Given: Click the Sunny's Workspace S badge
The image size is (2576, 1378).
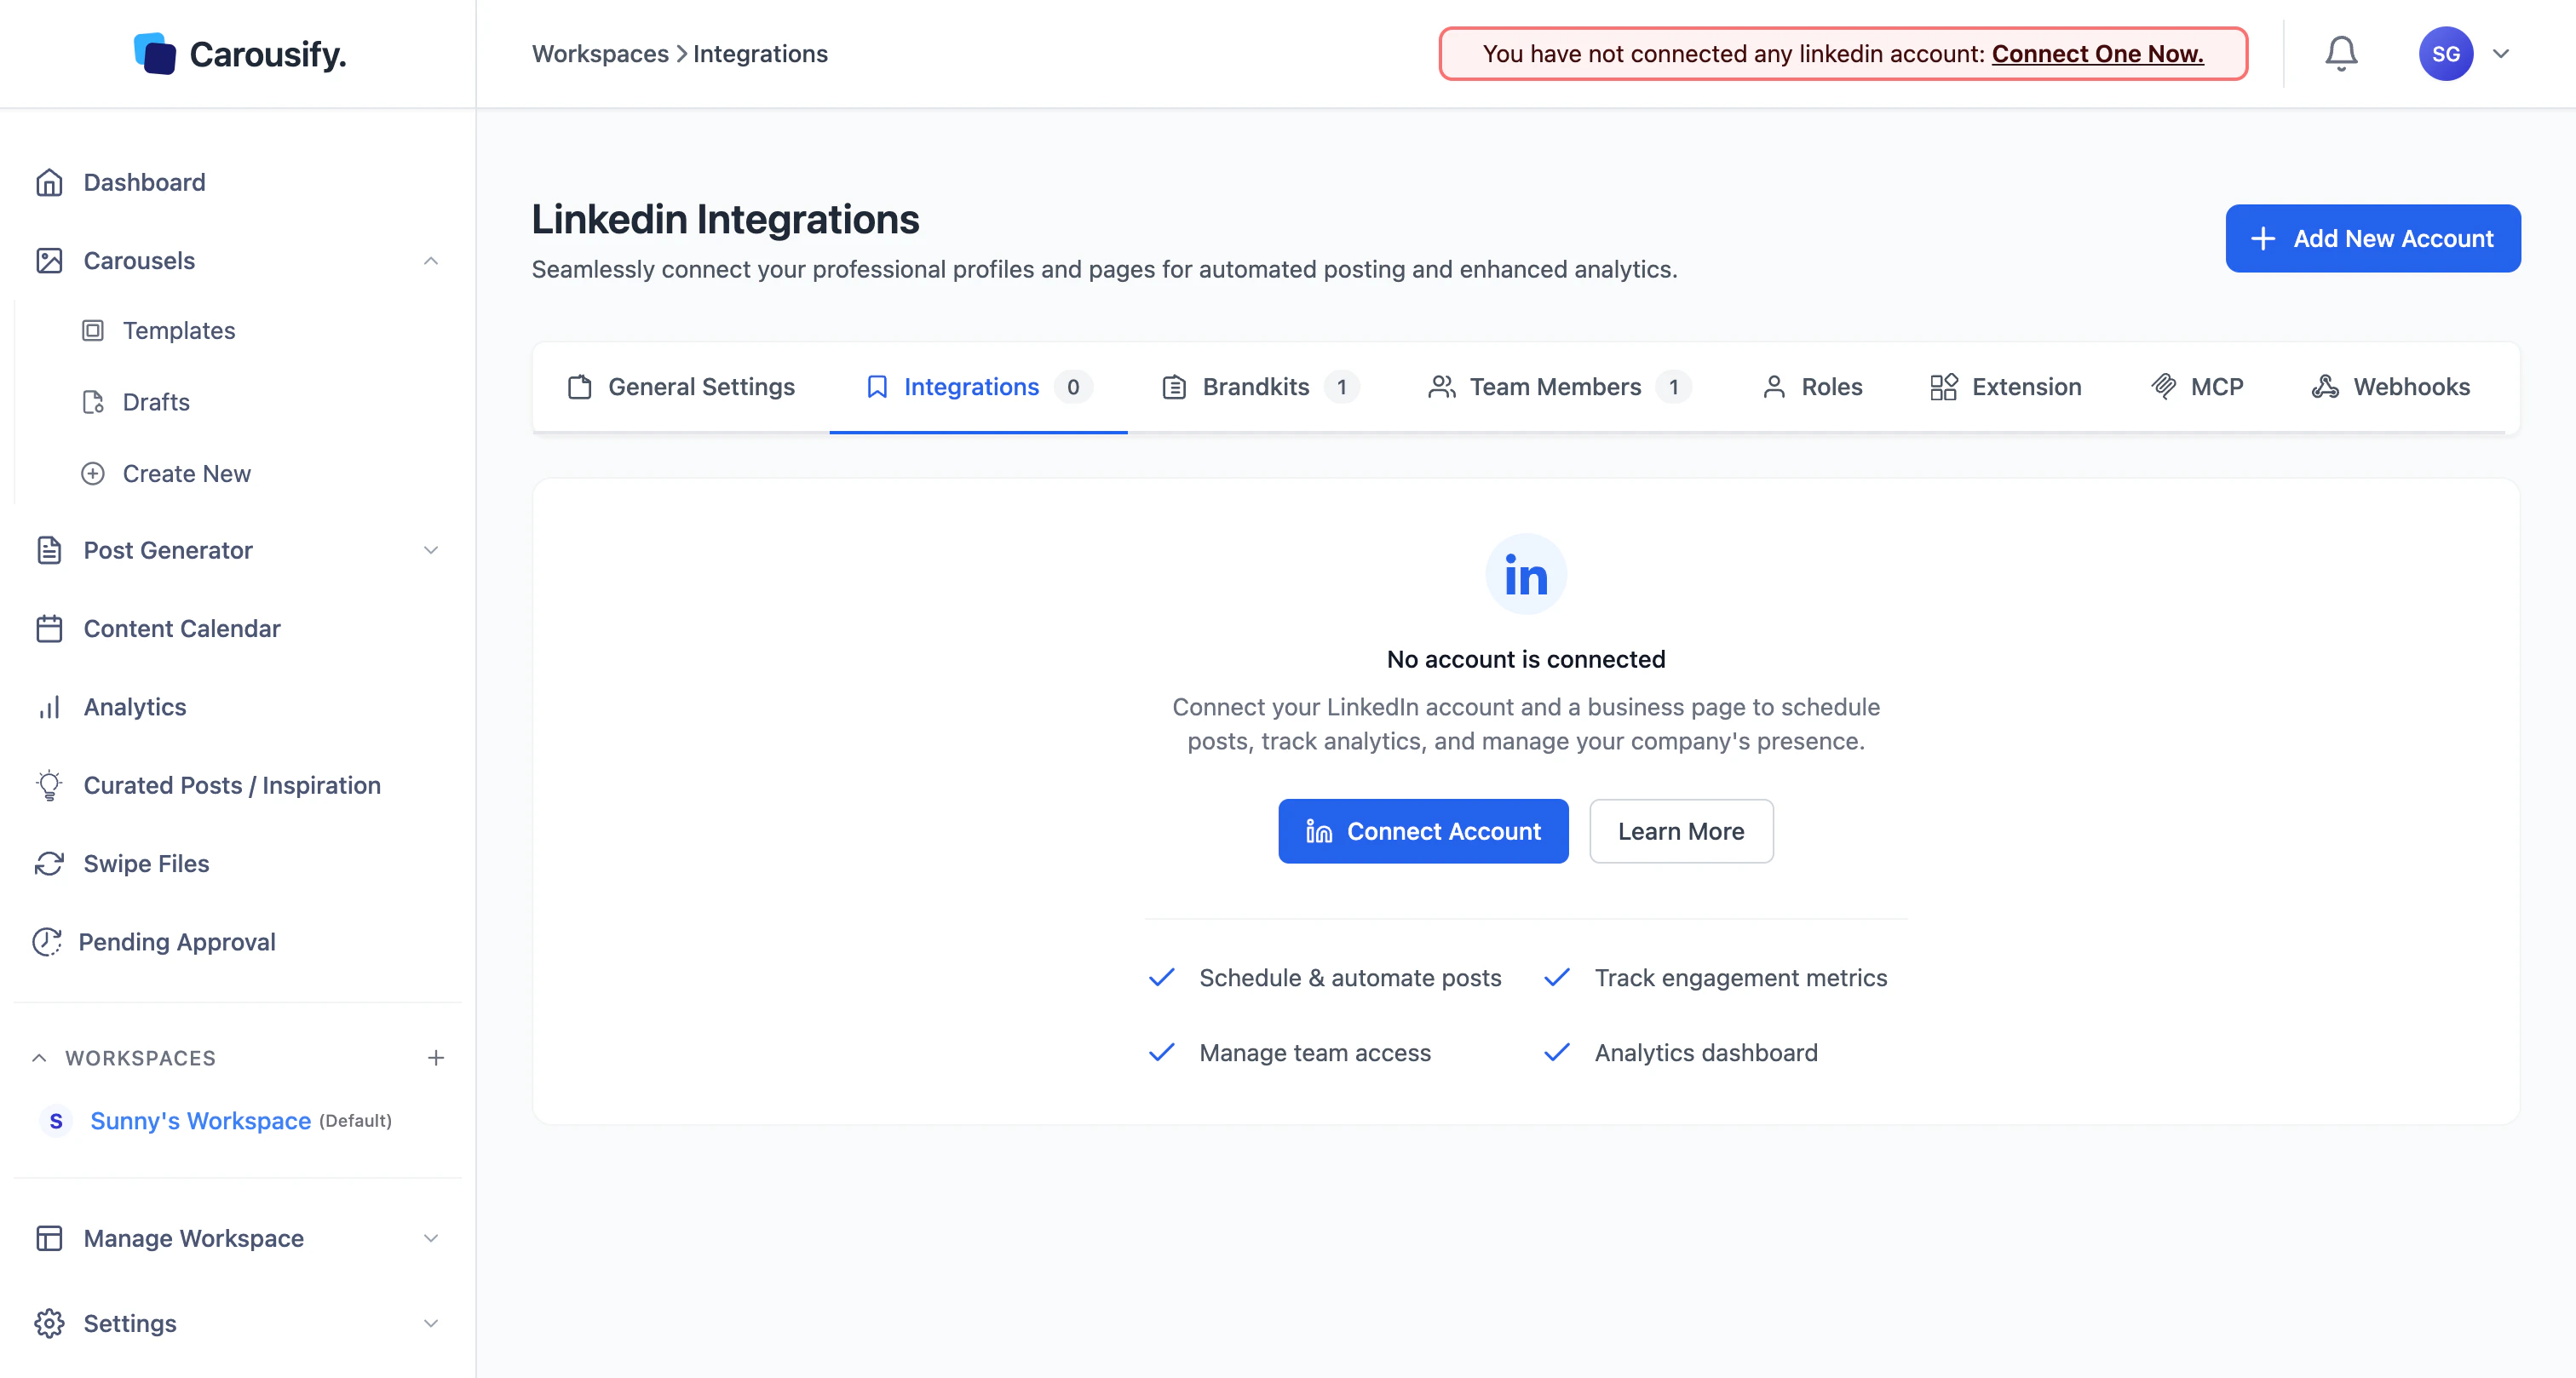Looking at the screenshot, I should 56,1121.
